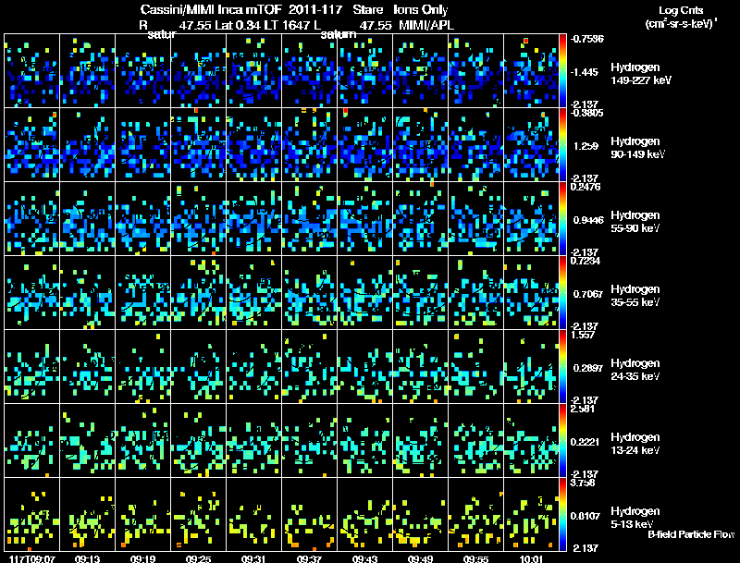740x563 pixels.
Task: Click the 'Cassini/MIMI Inca mTOF' title text
Action: [211, 9]
